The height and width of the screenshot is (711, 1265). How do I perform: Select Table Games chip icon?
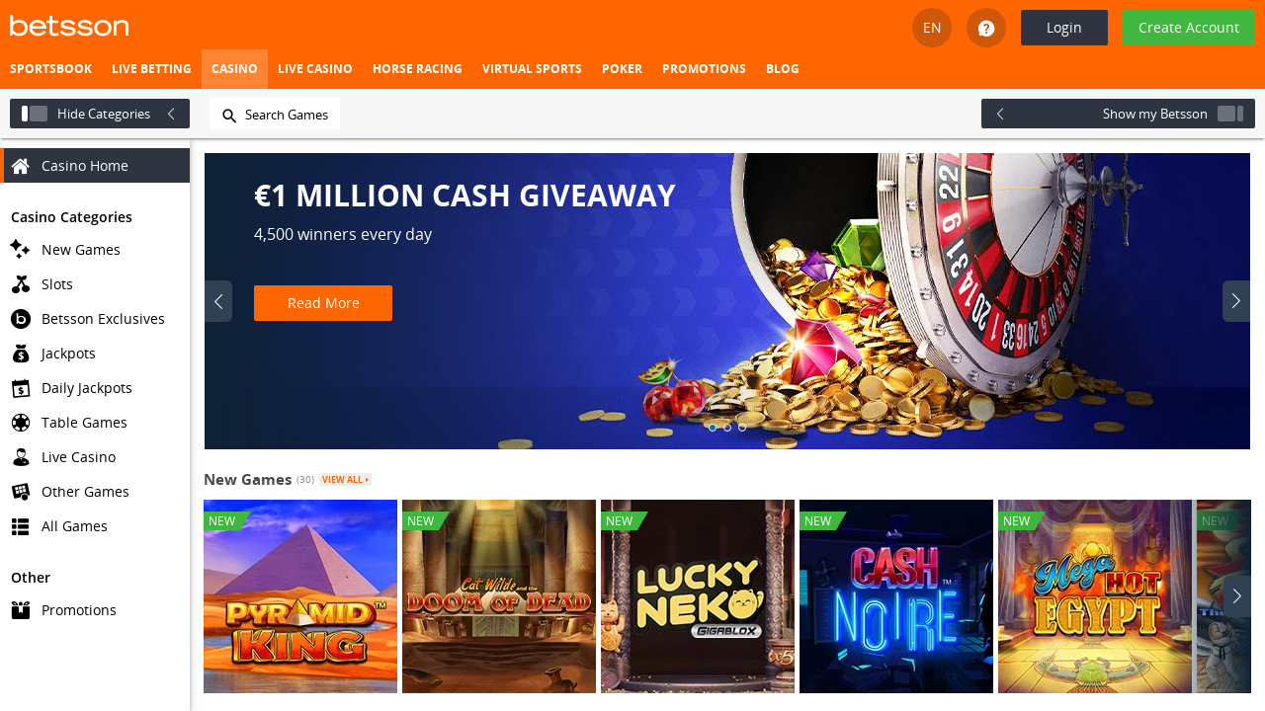click(x=20, y=423)
